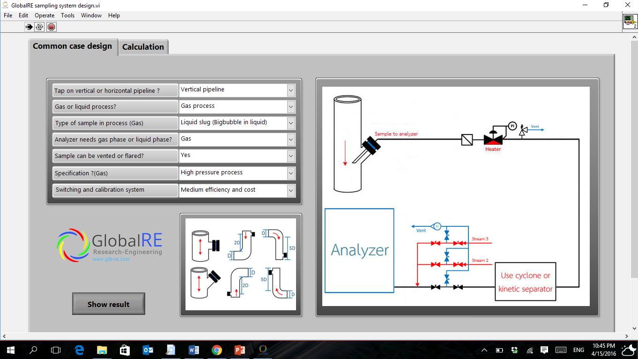
Task: Click the square filter symbol on sample line
Action: pyautogui.click(x=467, y=140)
